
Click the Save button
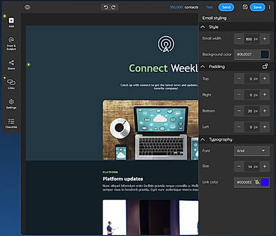pyautogui.click(x=257, y=7)
